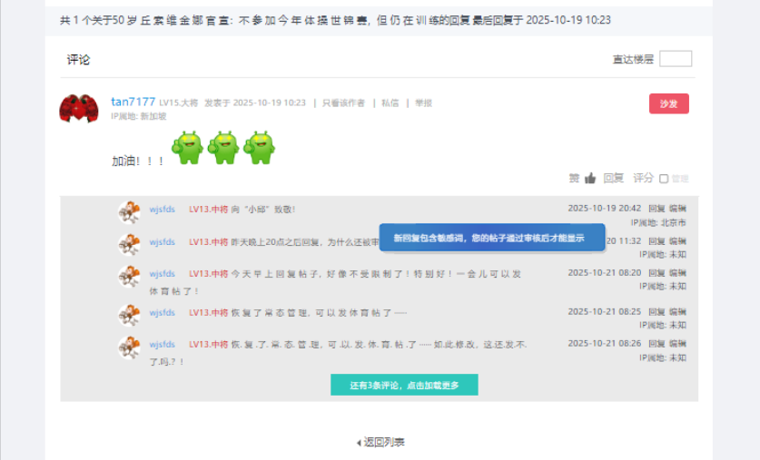Viewport: 760px width, 460px height.
Task: Open tan7177's red avatar image
Action: (78, 109)
